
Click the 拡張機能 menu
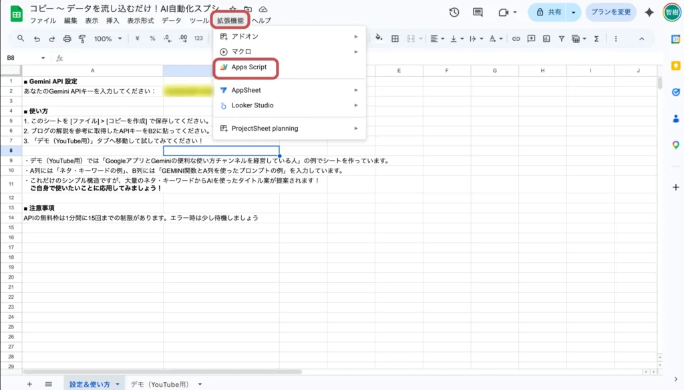coord(230,21)
